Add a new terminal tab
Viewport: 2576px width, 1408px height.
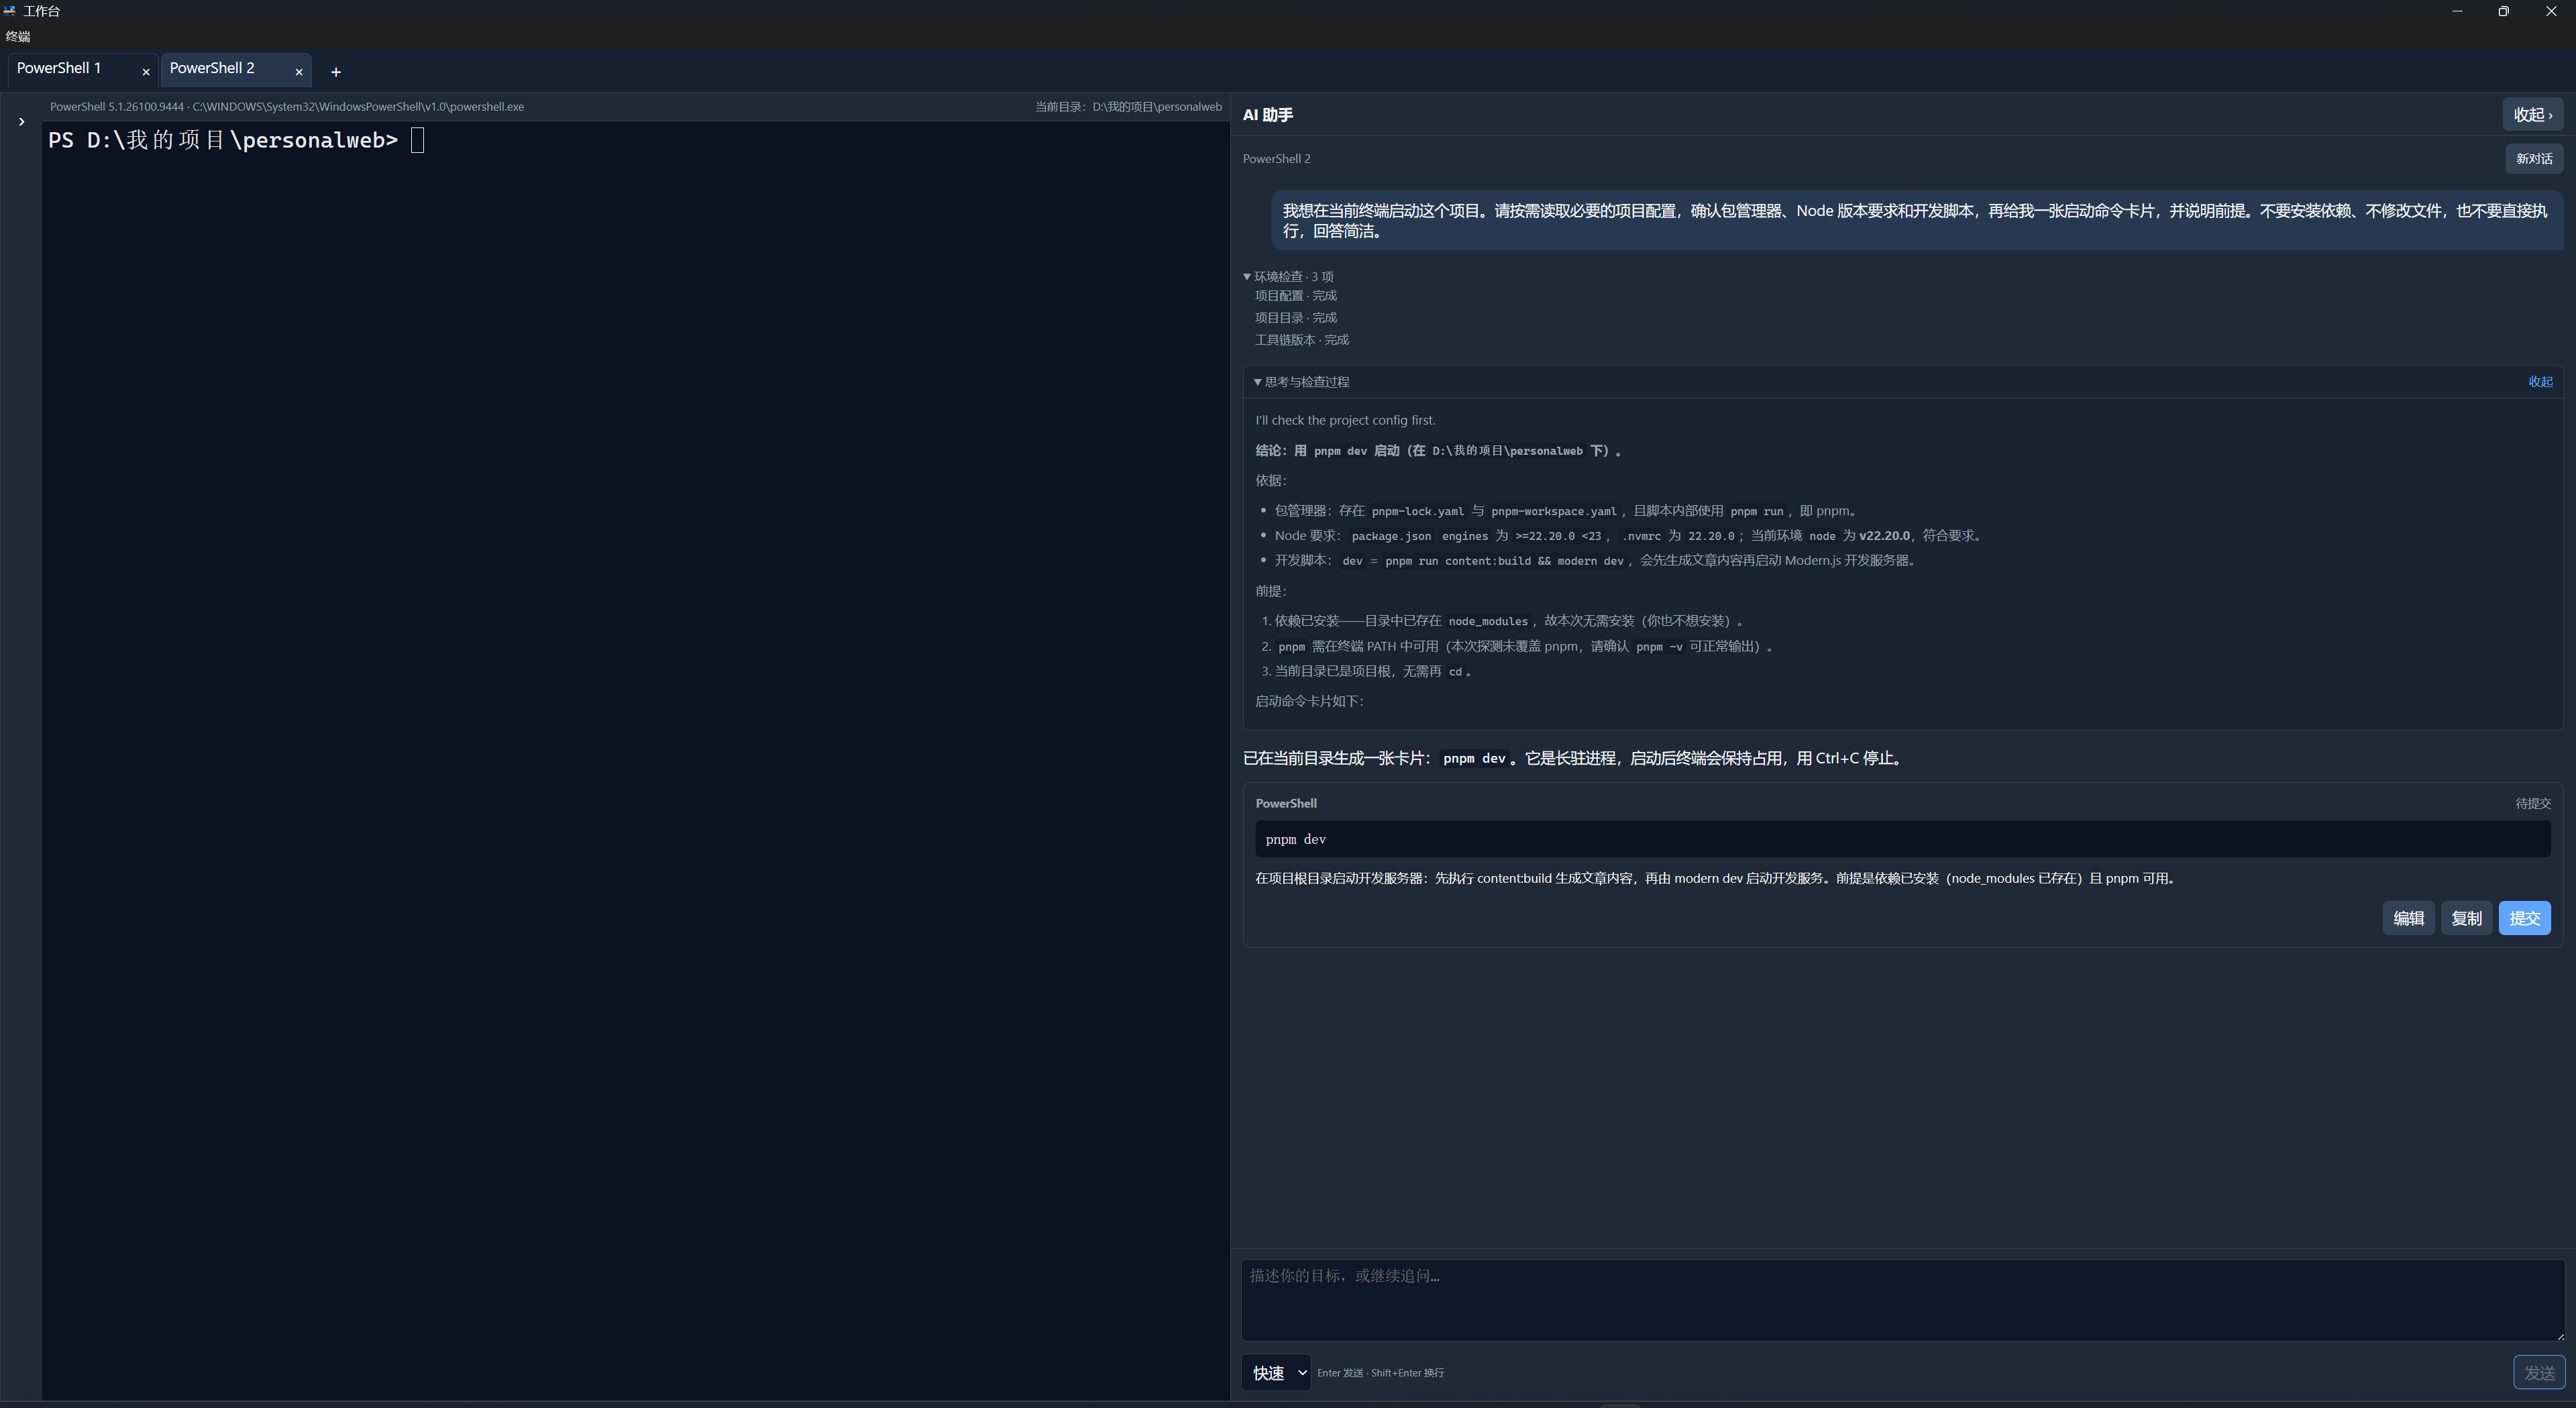pos(336,72)
